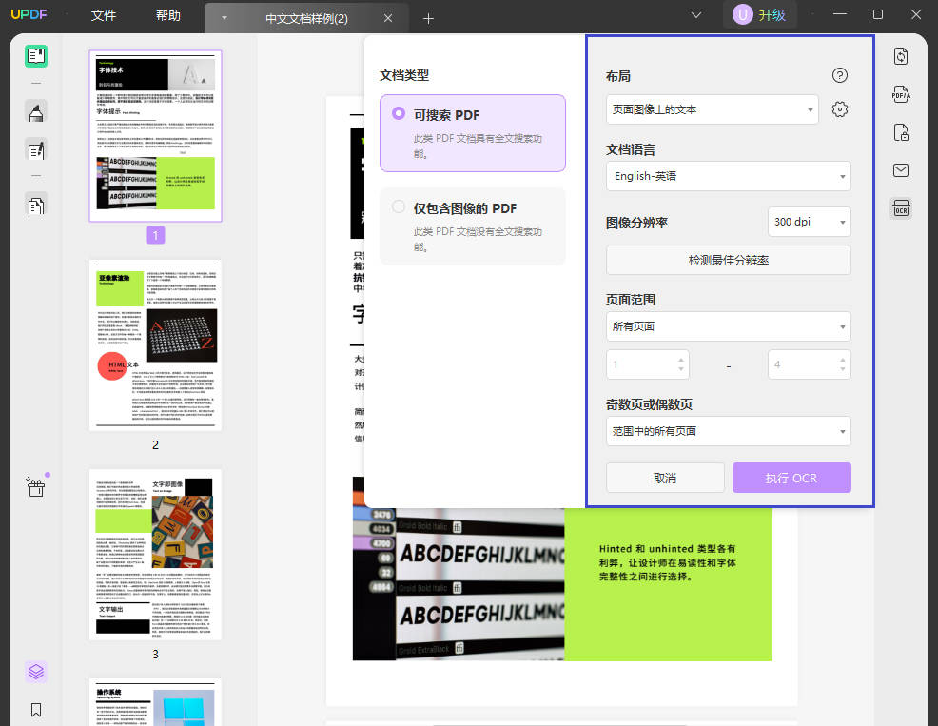
Task: Expand the 300 dpi resolution dropdown
Action: coord(809,221)
